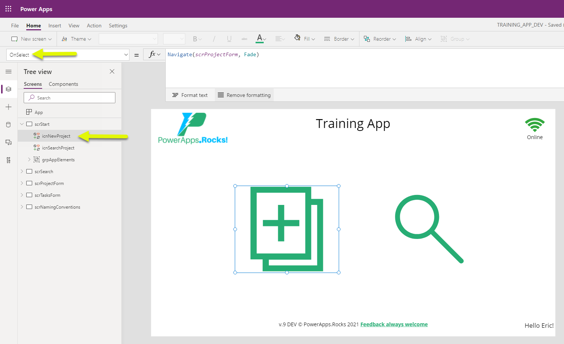Toggle strikethrough text formatting
This screenshot has width=564, height=344.
tap(244, 39)
